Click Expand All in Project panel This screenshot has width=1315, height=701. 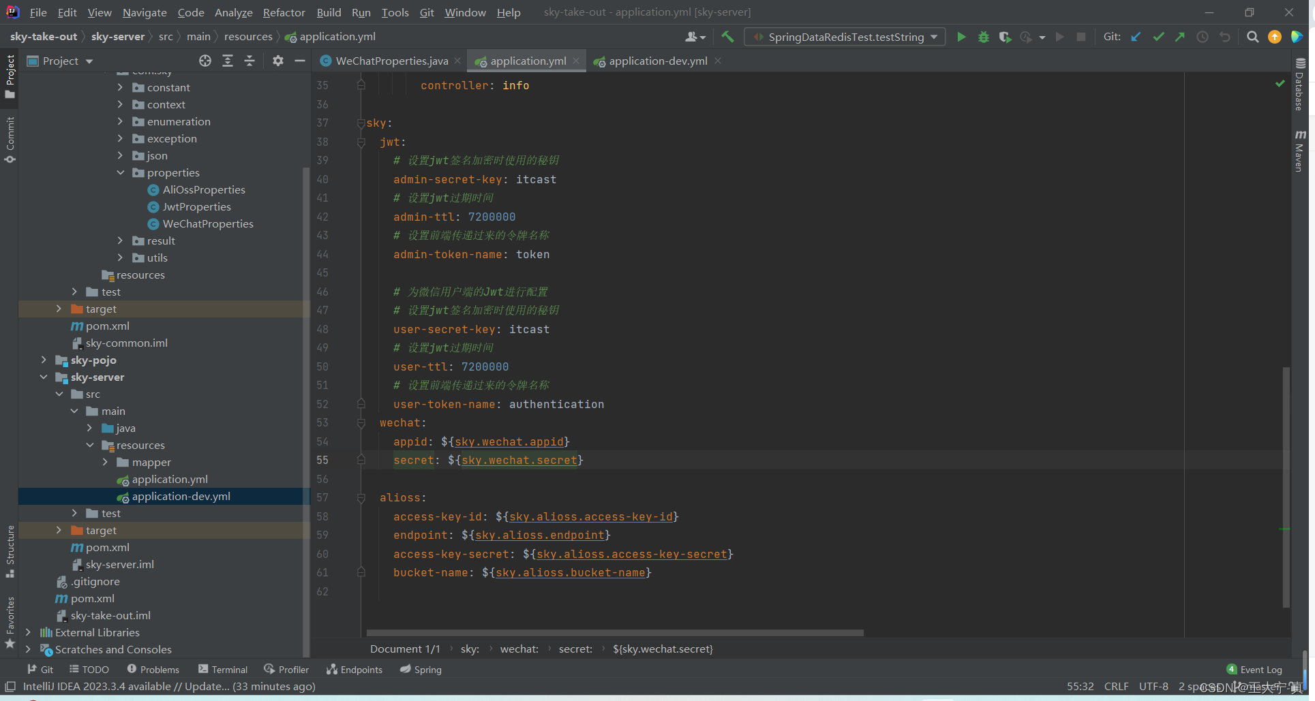click(228, 61)
